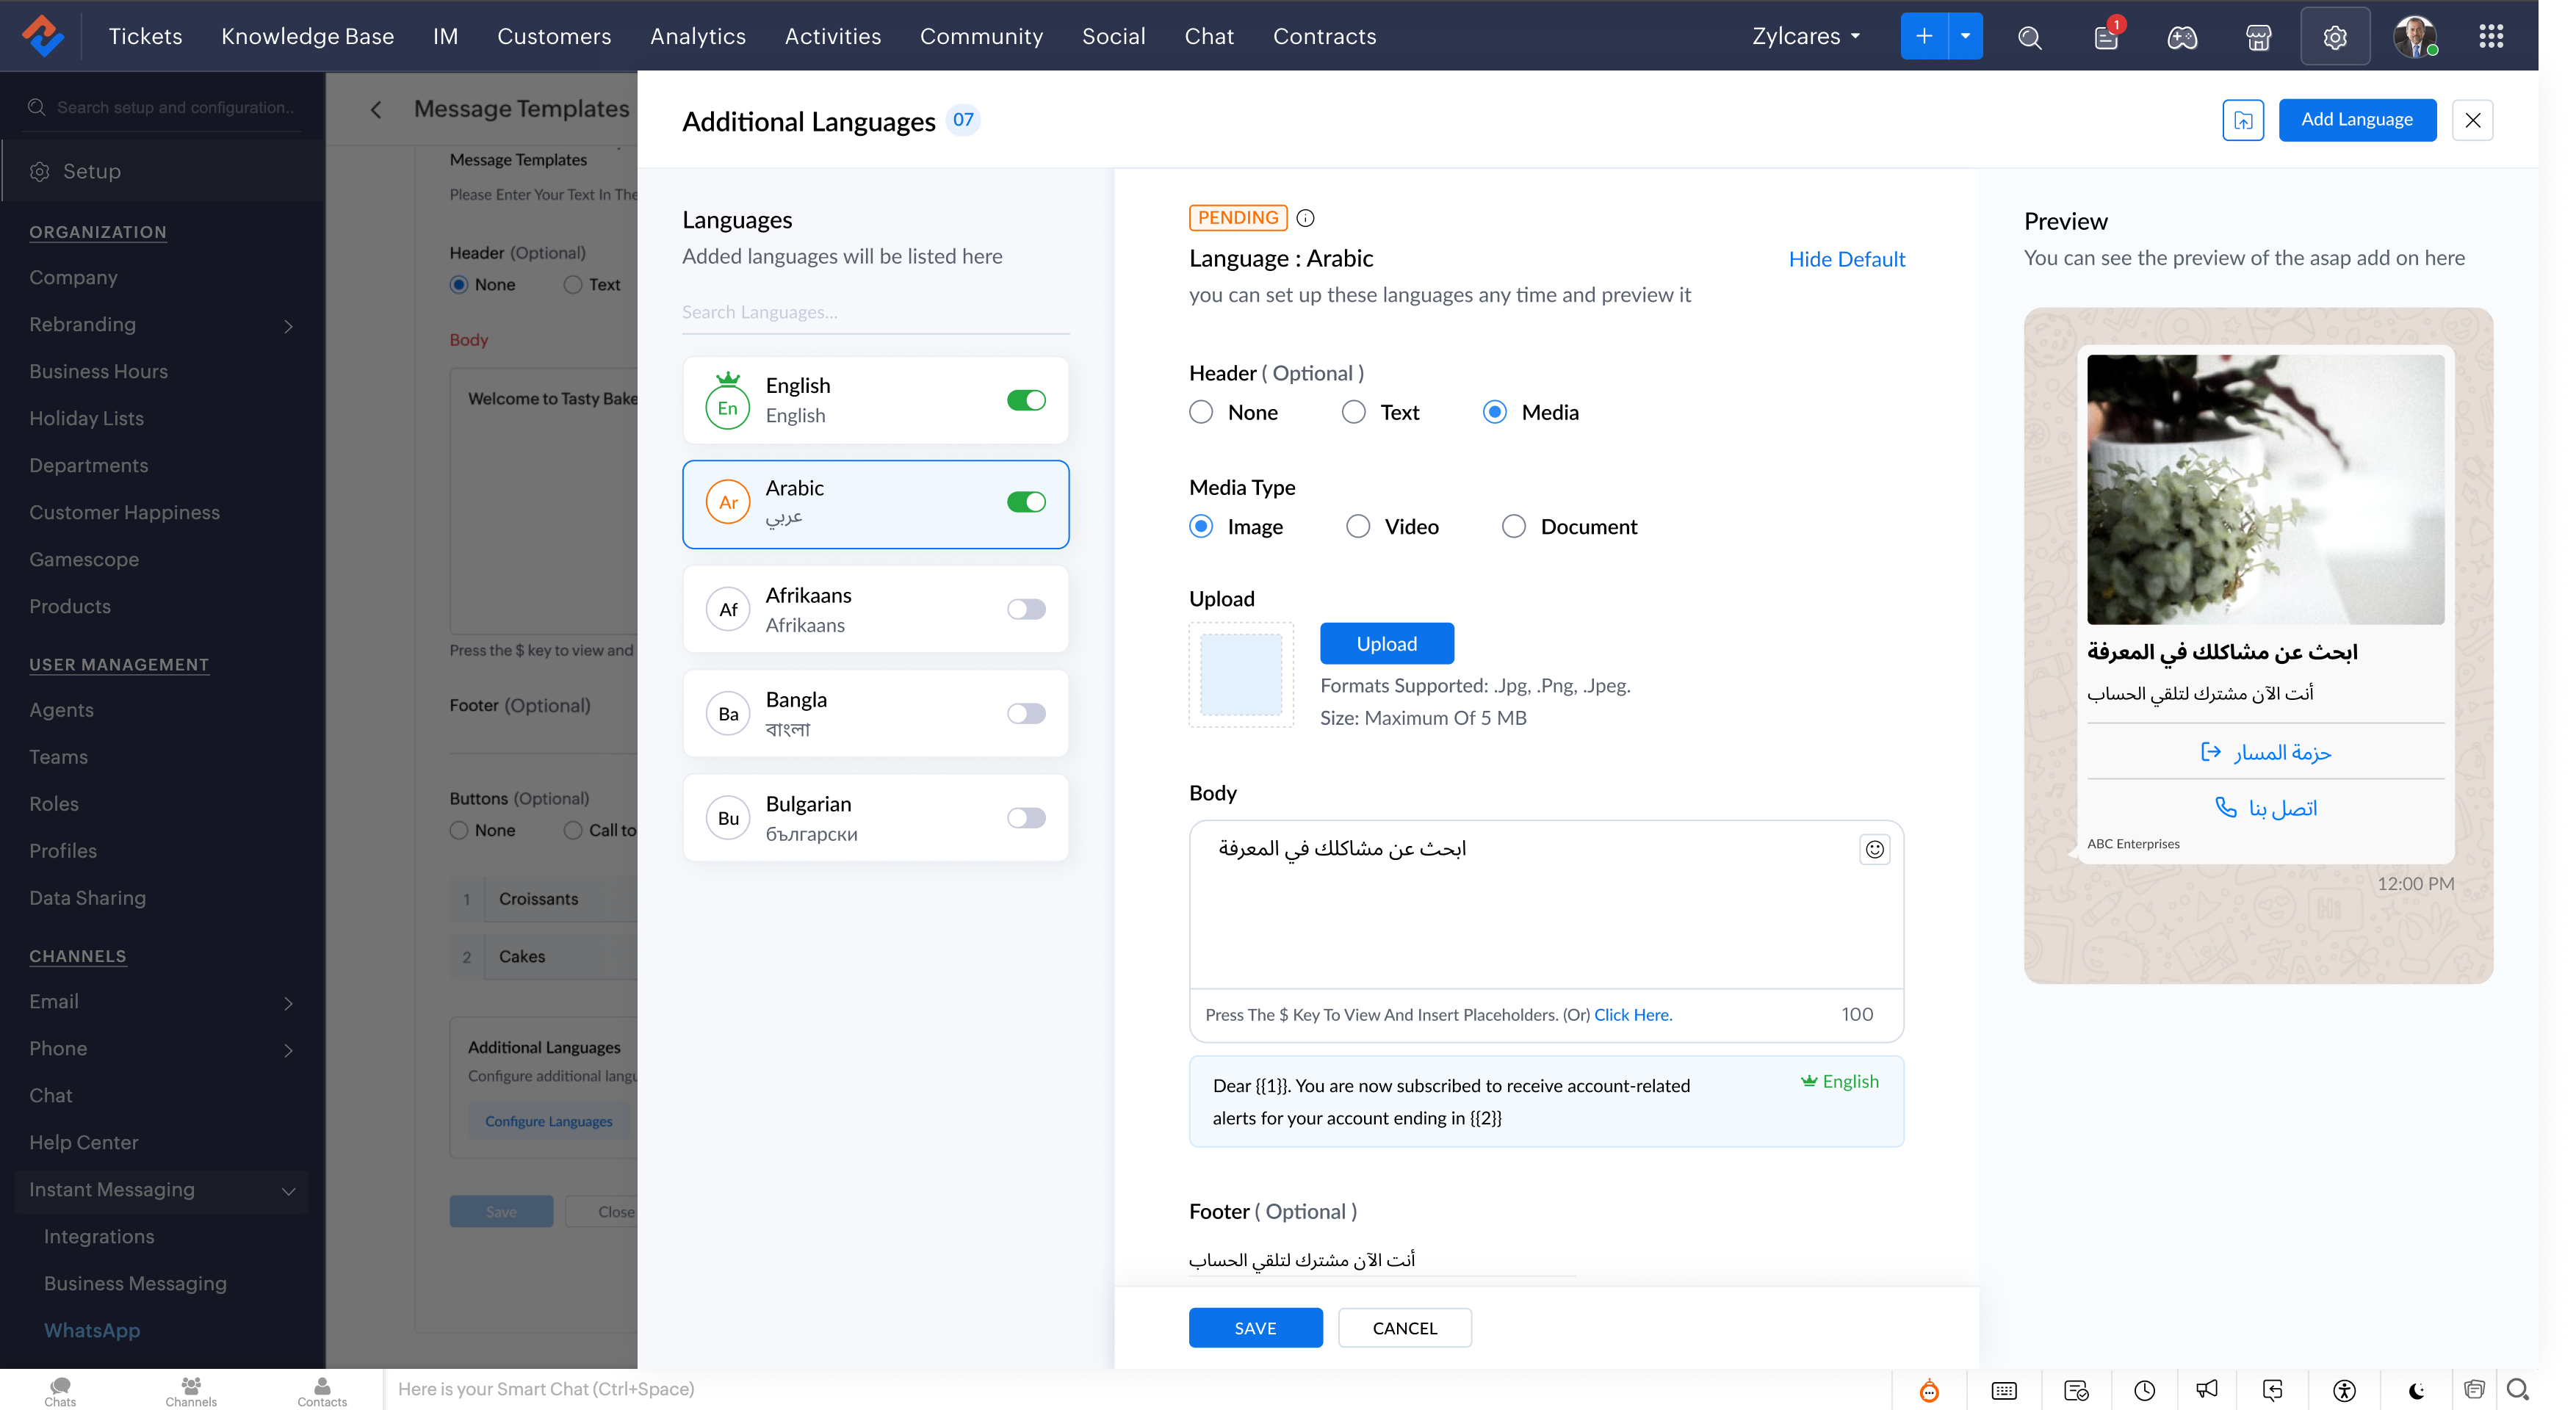Open the Zylcares department dropdown
Viewport: 2576px width, 1410px height.
1806,36
